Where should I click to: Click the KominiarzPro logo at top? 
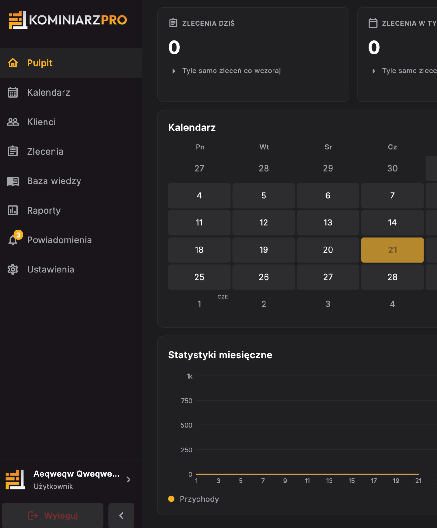[x=68, y=20]
